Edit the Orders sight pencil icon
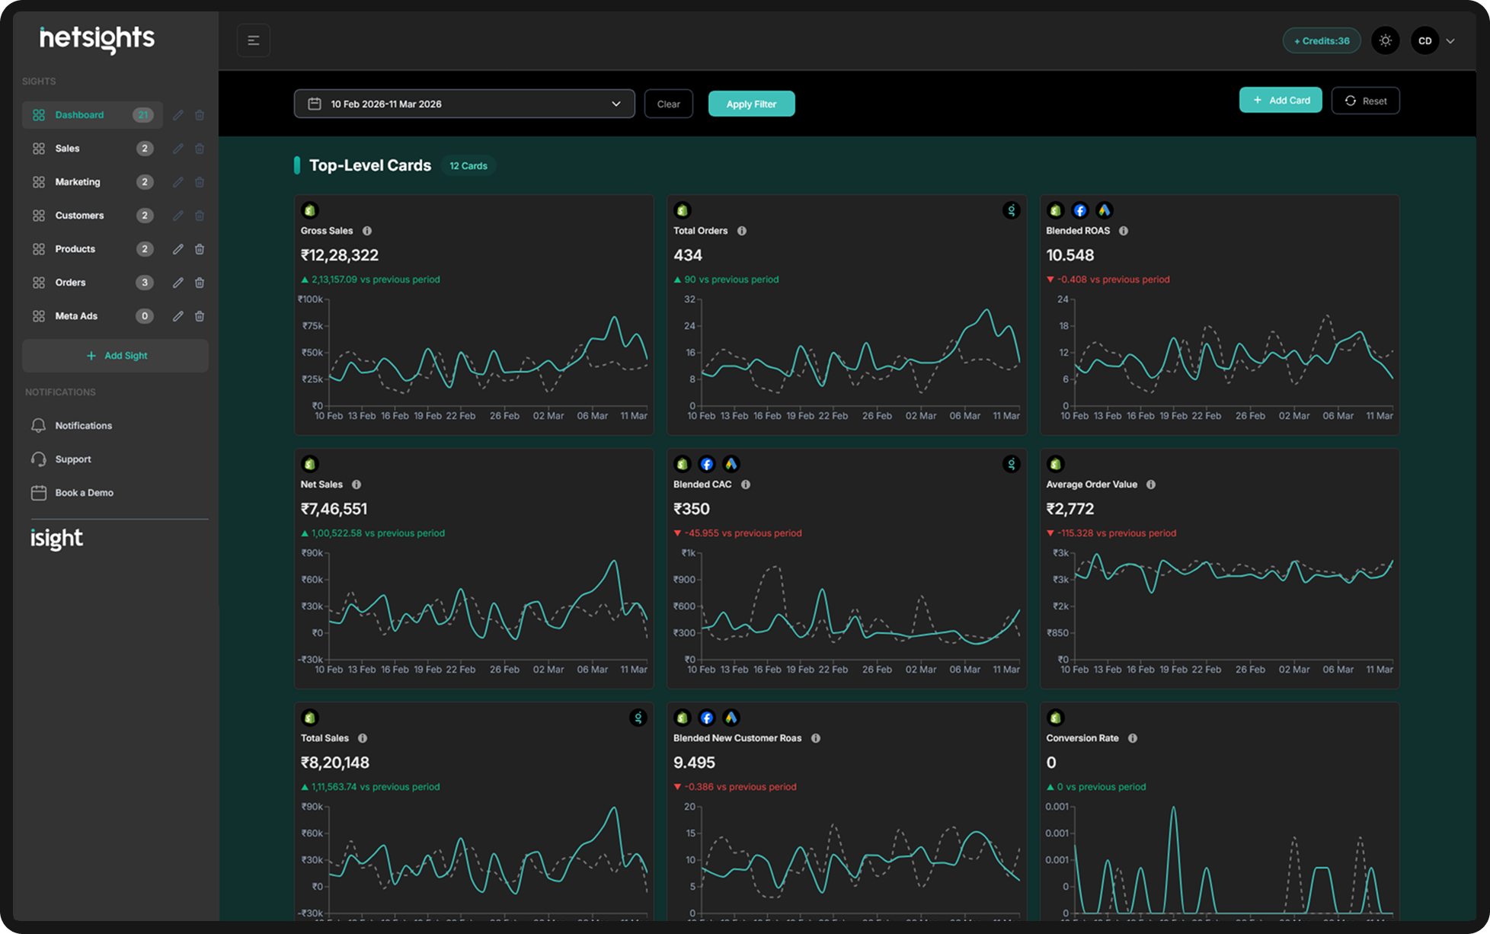The image size is (1490, 934). click(x=177, y=283)
